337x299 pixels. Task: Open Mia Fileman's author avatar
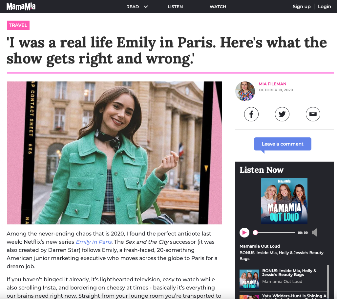pyautogui.click(x=245, y=91)
